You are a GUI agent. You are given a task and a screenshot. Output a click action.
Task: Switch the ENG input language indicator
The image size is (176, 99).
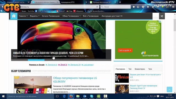click(162, 96)
